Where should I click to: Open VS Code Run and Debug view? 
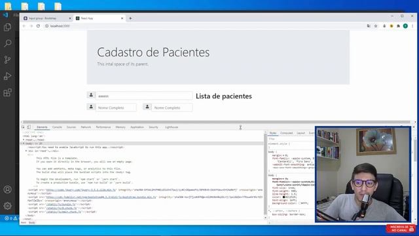tap(7, 76)
